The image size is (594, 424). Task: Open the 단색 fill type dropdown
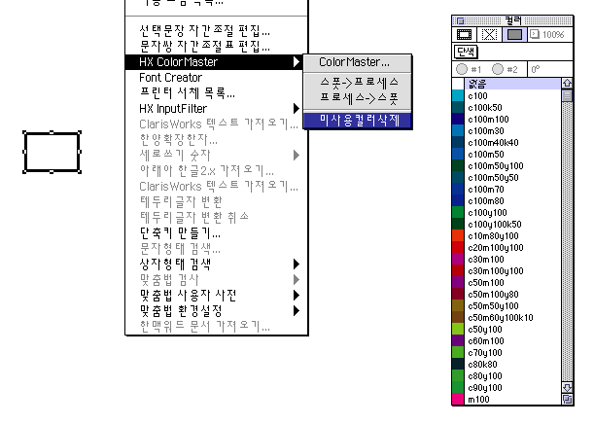466,51
